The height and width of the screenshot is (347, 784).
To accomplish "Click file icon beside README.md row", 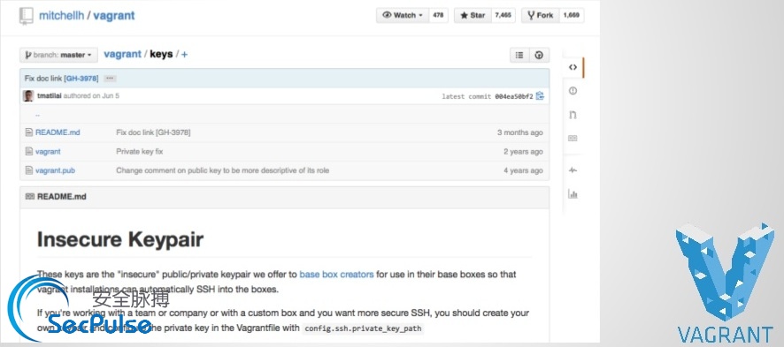I will (28, 132).
